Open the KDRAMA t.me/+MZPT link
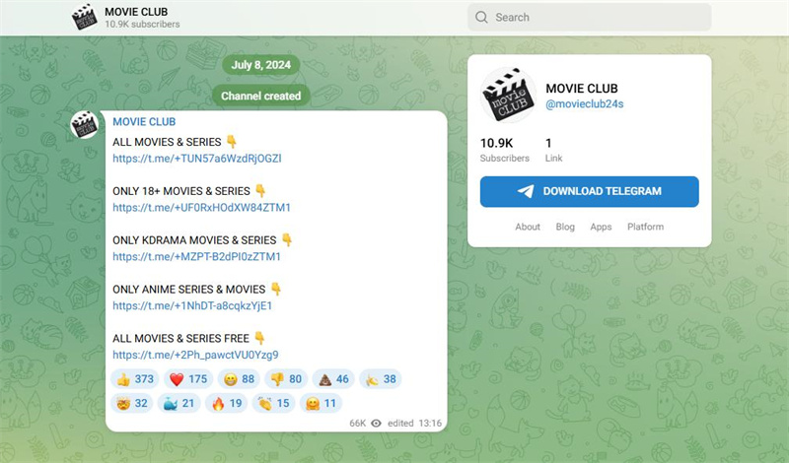Viewport: 789px width, 463px height. point(196,256)
